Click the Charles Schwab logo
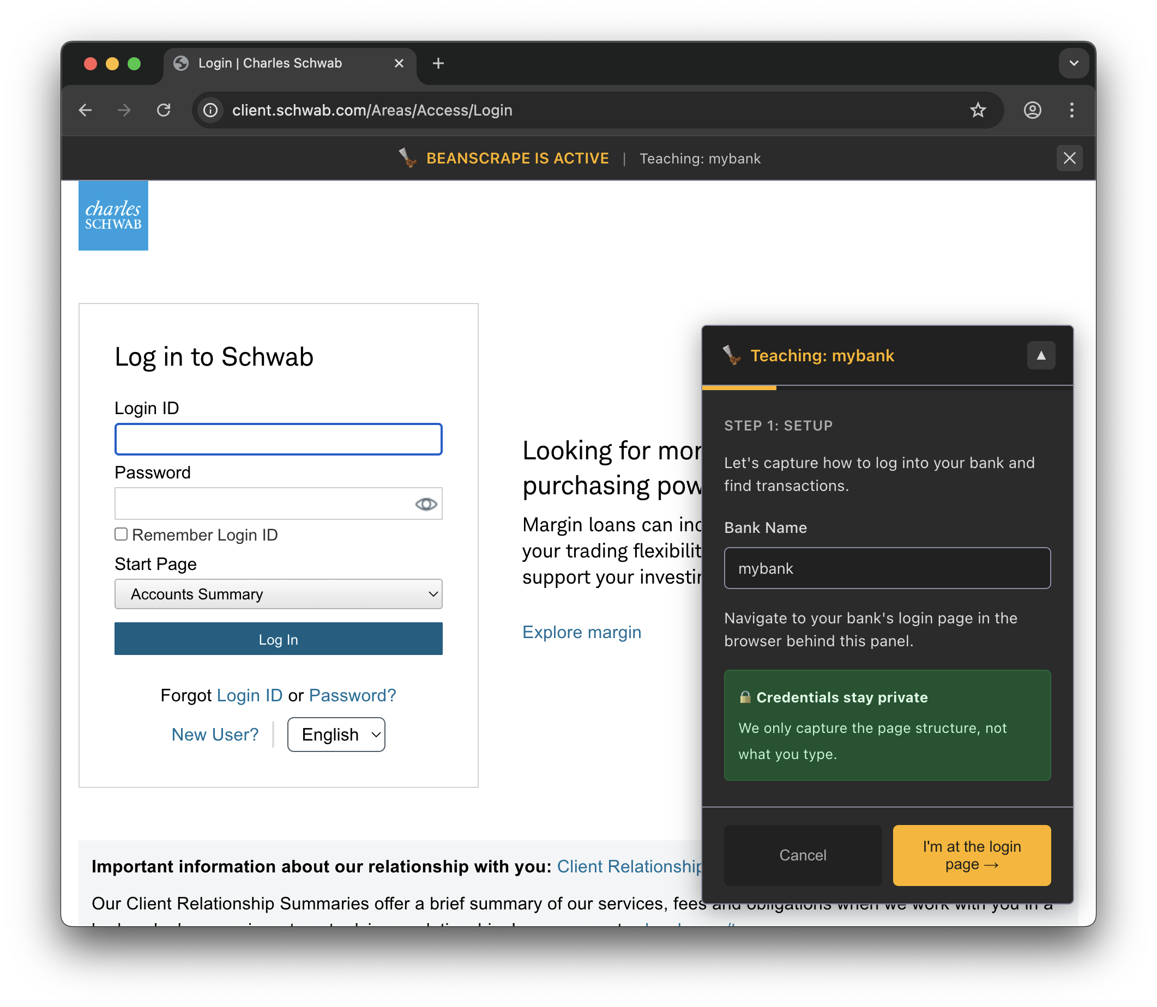The width and height of the screenshot is (1157, 1007). click(x=113, y=215)
